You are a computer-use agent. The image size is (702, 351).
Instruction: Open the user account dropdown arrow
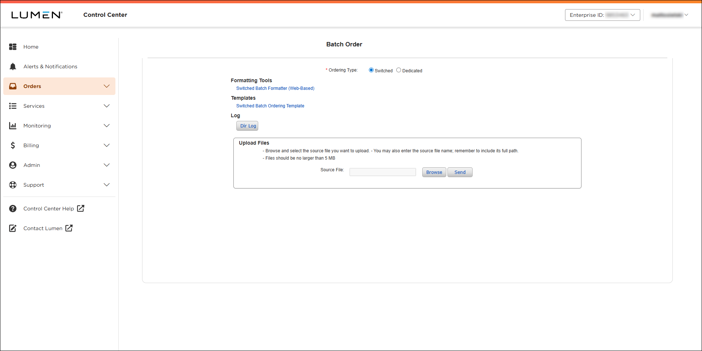[x=686, y=15]
